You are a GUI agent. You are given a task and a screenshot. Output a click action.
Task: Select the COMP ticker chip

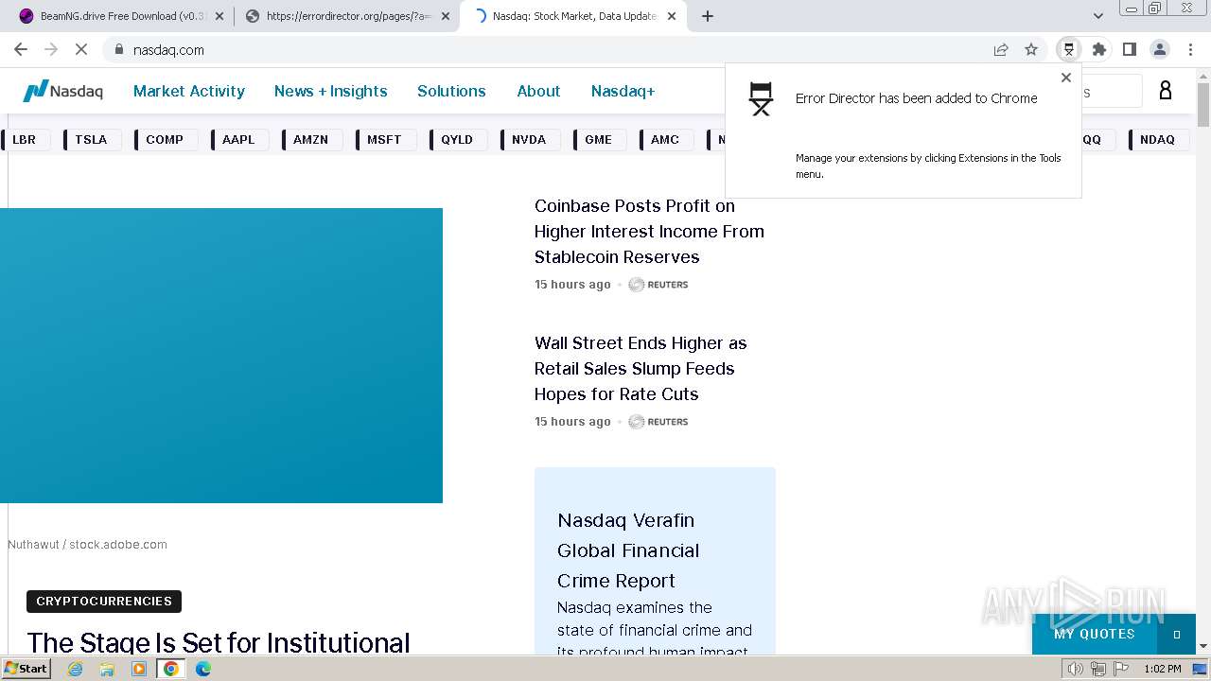pos(165,140)
